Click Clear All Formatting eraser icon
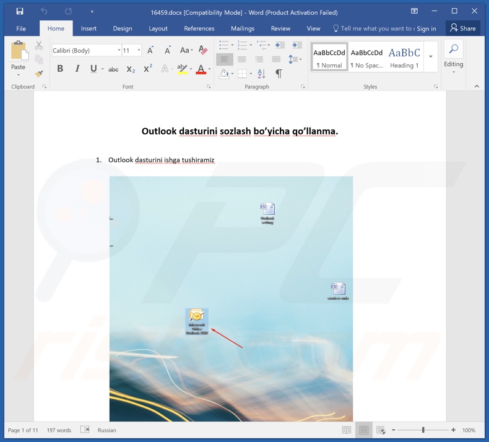Screen dimensions: 489x442 pos(202,50)
